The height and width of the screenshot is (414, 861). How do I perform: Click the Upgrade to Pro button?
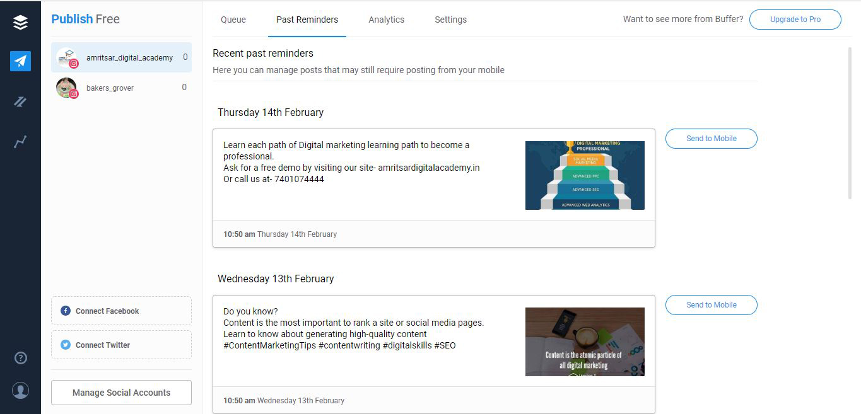point(795,20)
